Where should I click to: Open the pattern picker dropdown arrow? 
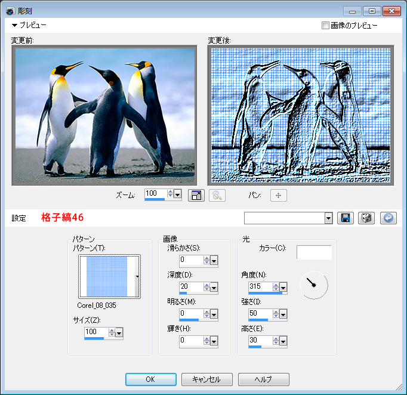138,277
